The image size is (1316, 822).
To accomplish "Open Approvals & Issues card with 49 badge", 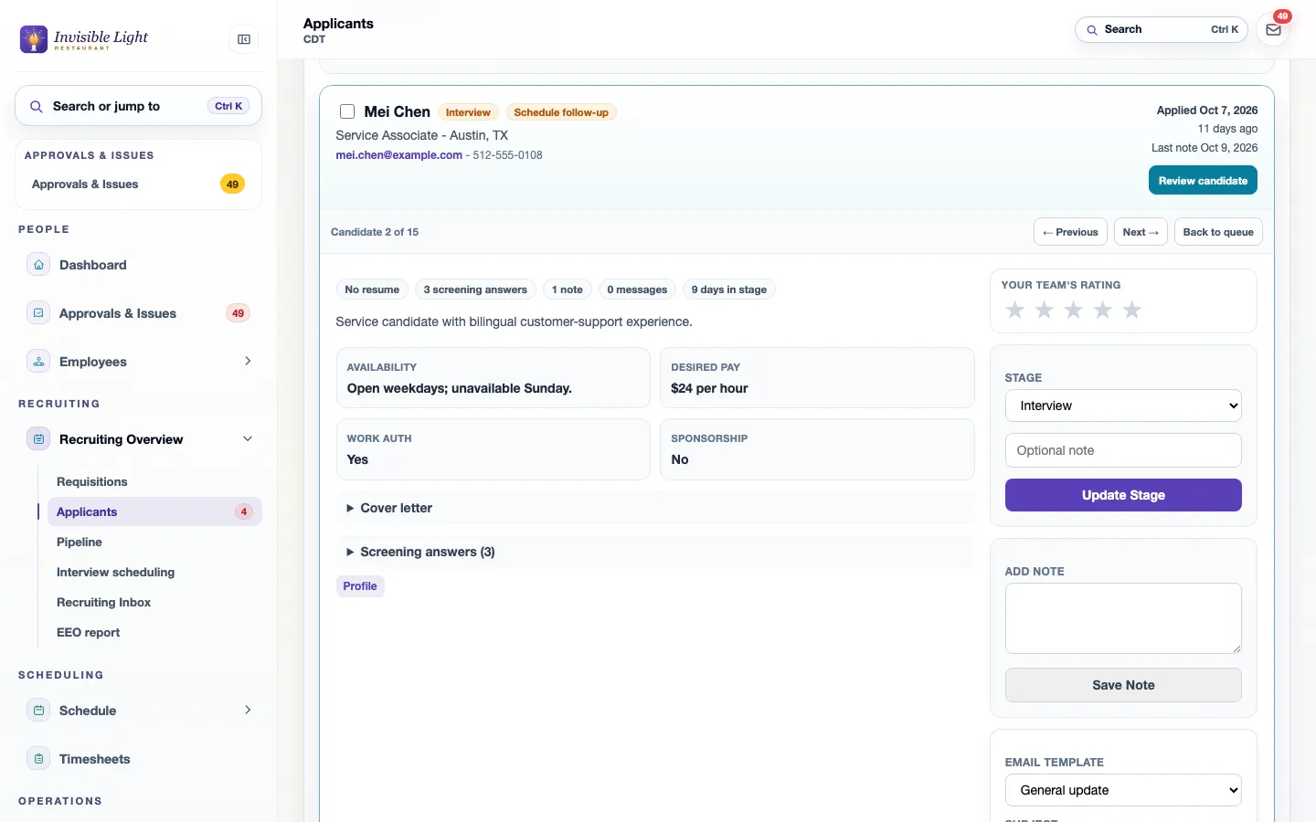I will click(x=138, y=184).
